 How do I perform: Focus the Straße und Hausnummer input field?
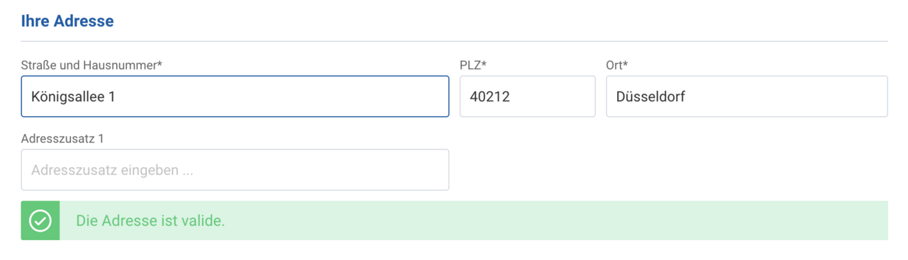tap(235, 96)
